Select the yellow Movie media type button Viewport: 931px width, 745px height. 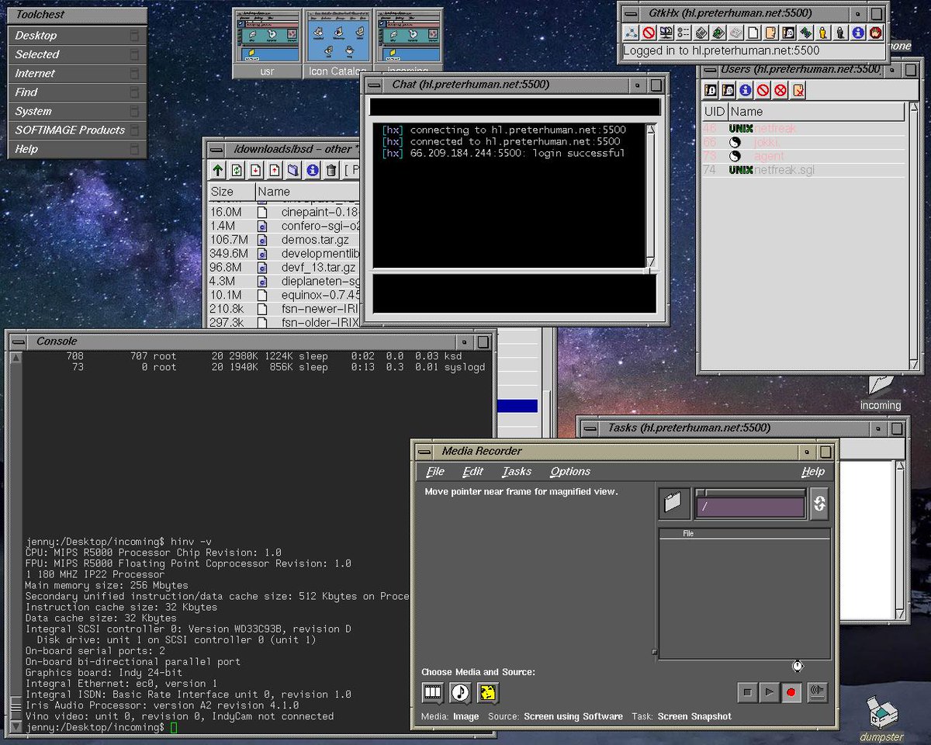[x=487, y=692]
